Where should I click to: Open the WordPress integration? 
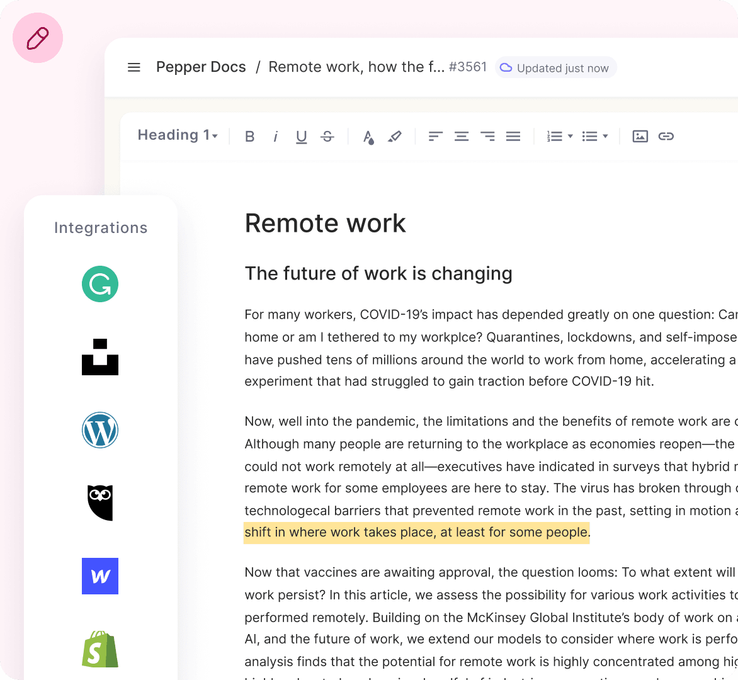[x=100, y=430]
